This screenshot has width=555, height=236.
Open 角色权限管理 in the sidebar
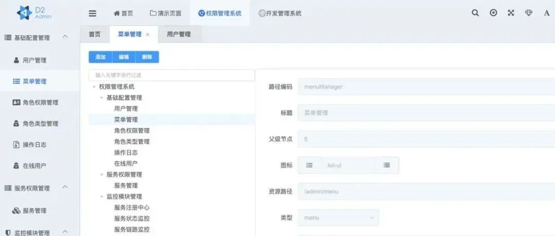tap(40, 102)
